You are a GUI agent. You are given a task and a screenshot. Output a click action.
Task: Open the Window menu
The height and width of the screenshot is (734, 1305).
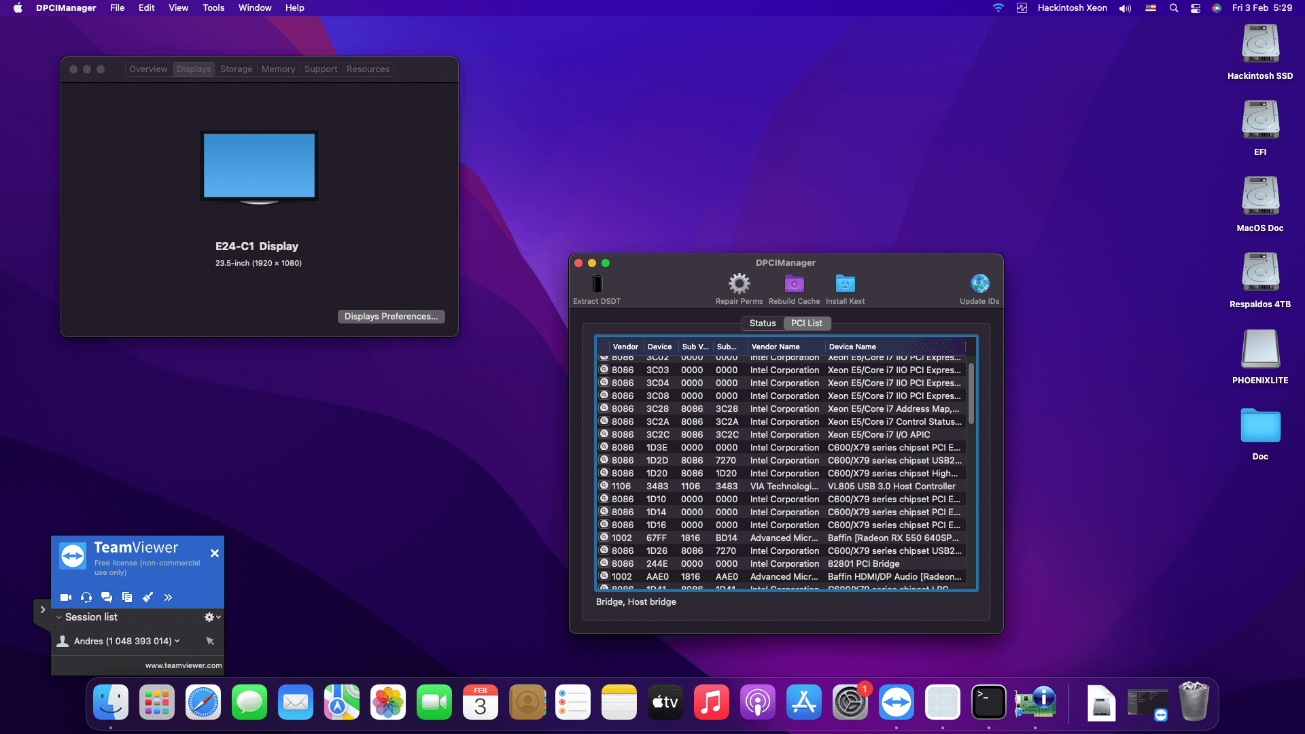point(255,7)
